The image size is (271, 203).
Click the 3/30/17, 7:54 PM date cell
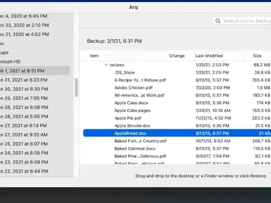point(212,156)
